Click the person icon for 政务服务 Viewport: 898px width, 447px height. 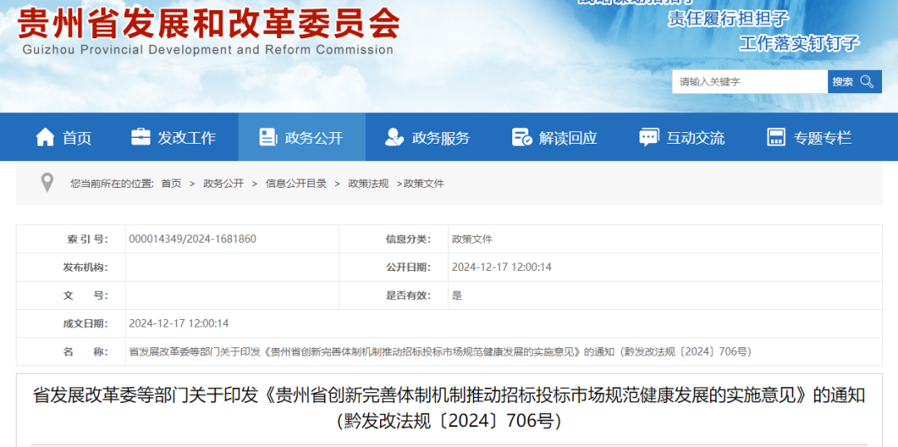pos(394,137)
